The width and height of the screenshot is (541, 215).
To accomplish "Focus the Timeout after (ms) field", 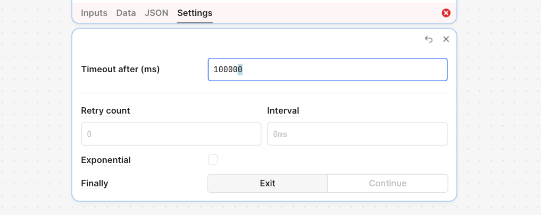I will (x=328, y=70).
